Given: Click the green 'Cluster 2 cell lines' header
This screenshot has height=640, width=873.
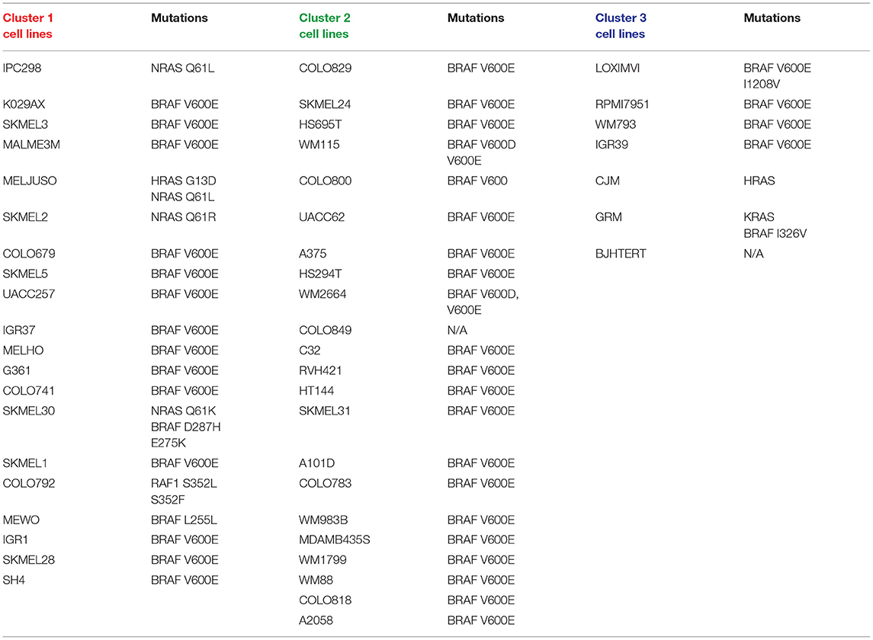Looking at the screenshot, I should click(325, 26).
